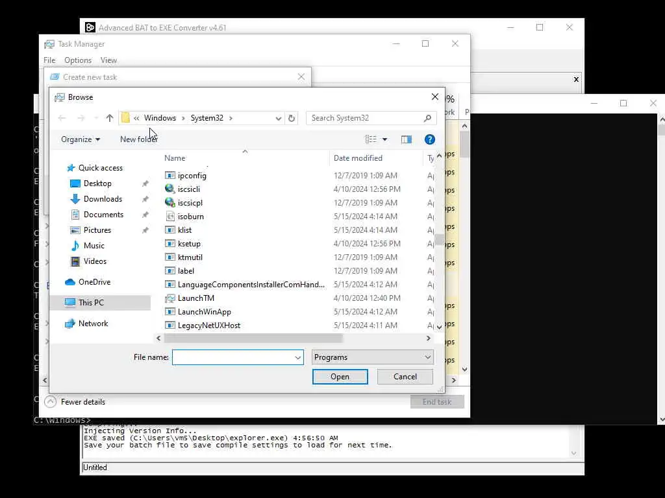
Task: Select the ktmutil file icon
Action: [x=170, y=257]
